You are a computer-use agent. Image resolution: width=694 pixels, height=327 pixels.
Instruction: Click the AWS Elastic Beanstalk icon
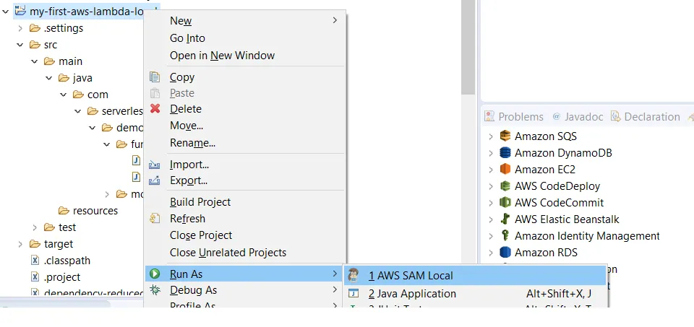point(505,219)
